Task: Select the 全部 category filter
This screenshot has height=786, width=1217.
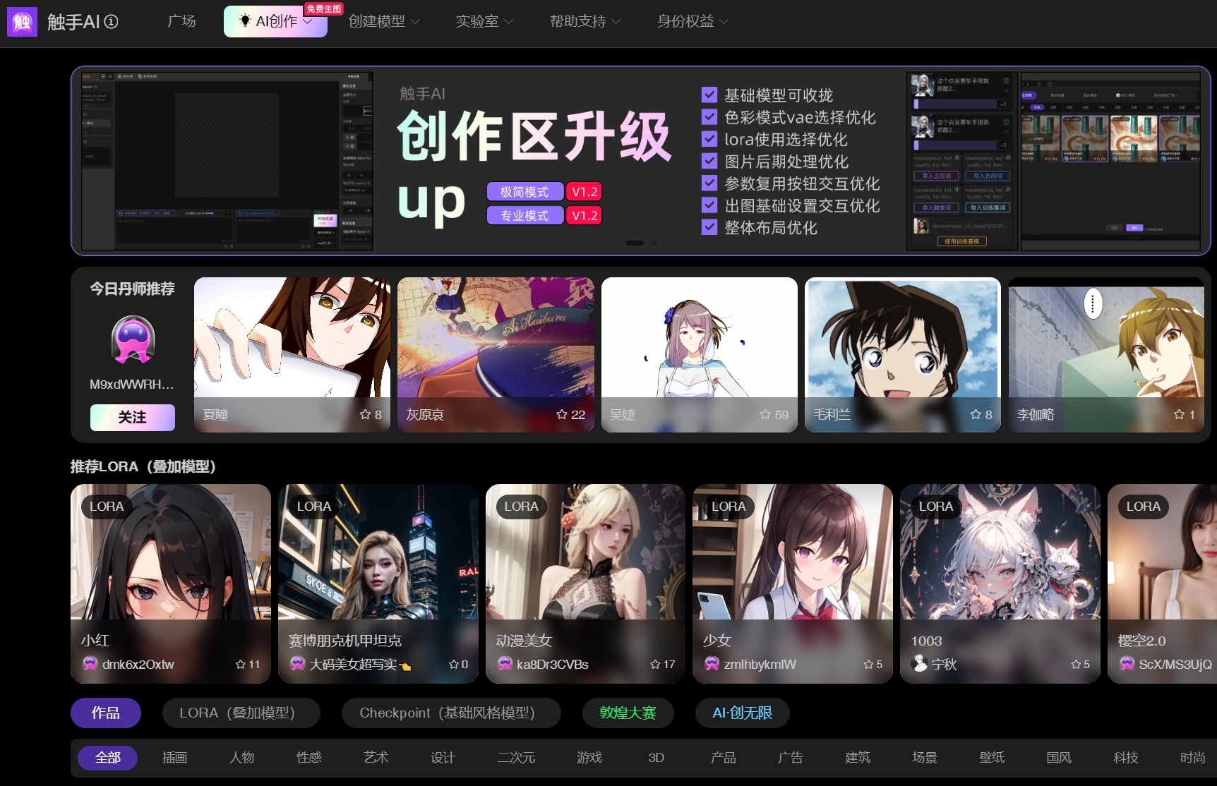Action: pos(107,757)
